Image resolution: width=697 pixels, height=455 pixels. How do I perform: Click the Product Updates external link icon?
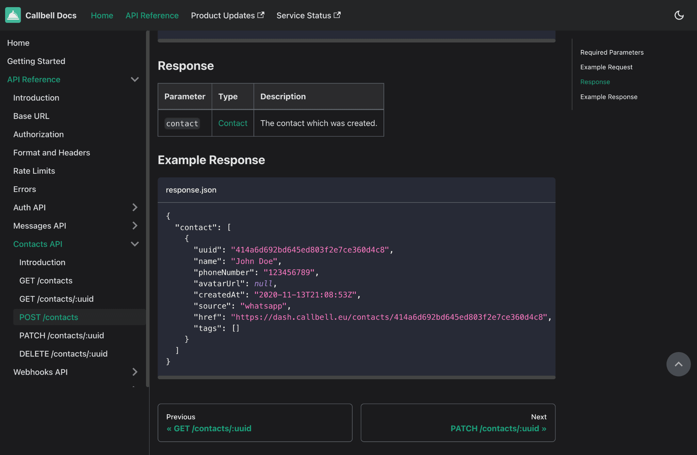tap(260, 15)
